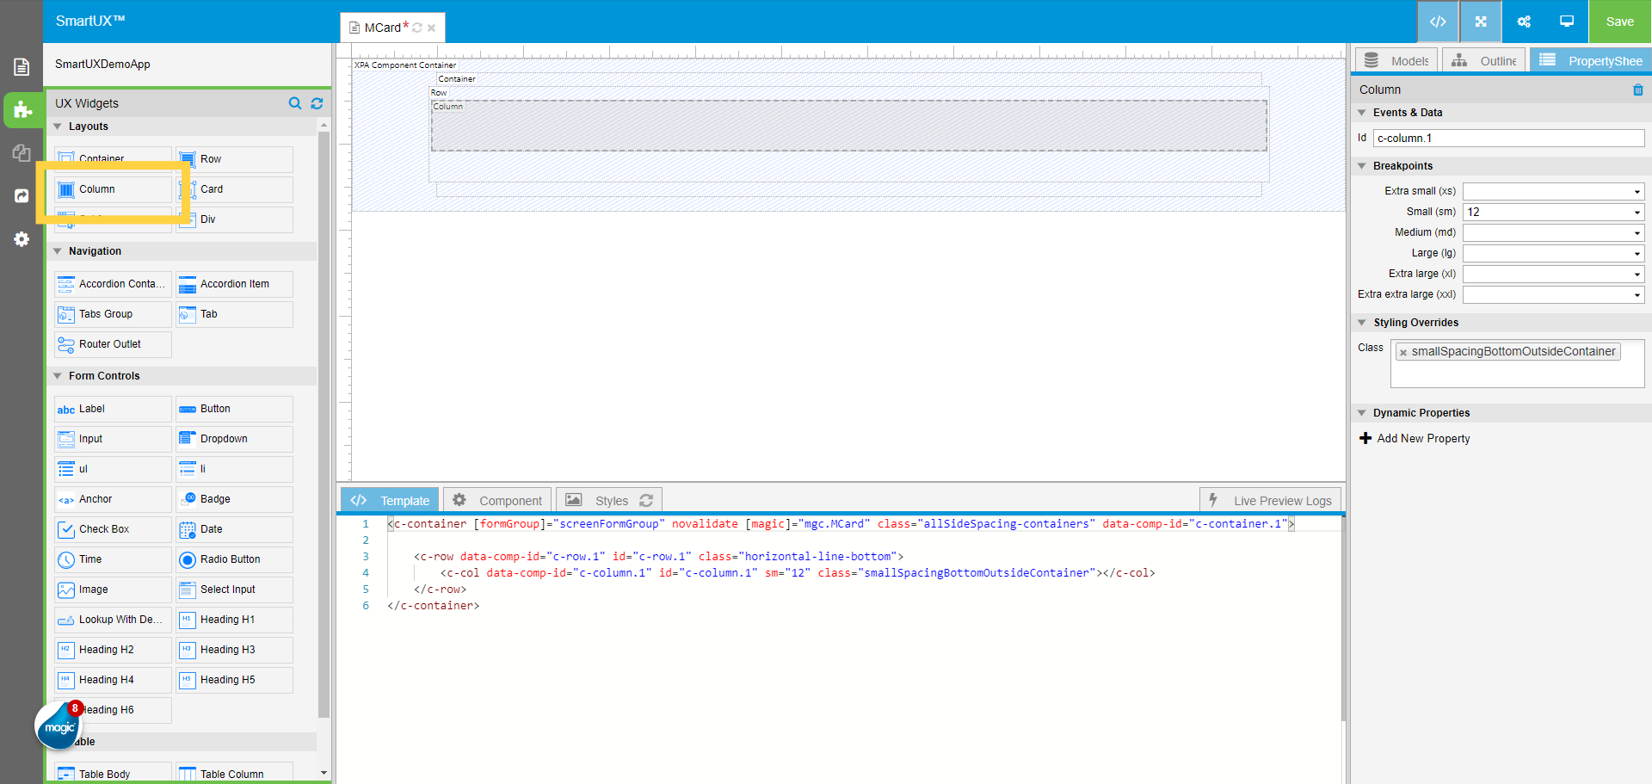Screen dimensions: 1652x784
Task: Delete the Column using the trash icon
Action: [x=1638, y=90]
